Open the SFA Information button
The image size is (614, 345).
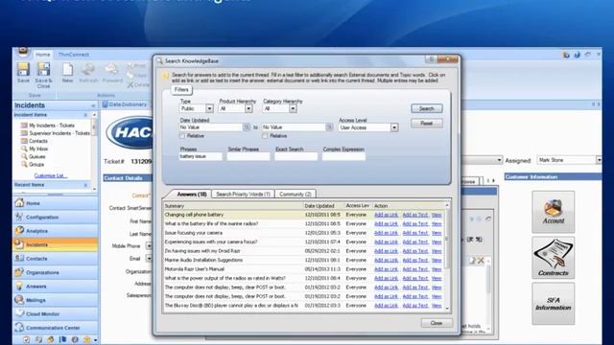(x=553, y=304)
